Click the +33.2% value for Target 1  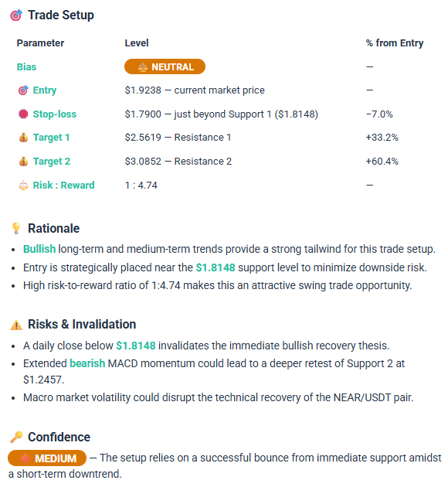[x=382, y=138]
